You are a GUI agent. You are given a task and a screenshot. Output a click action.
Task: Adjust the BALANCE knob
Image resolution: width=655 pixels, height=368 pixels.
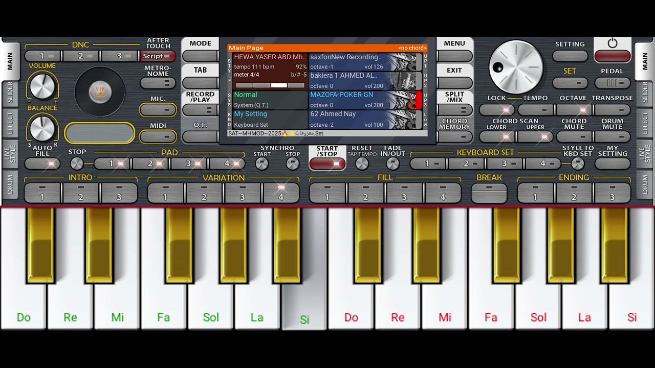[42, 128]
